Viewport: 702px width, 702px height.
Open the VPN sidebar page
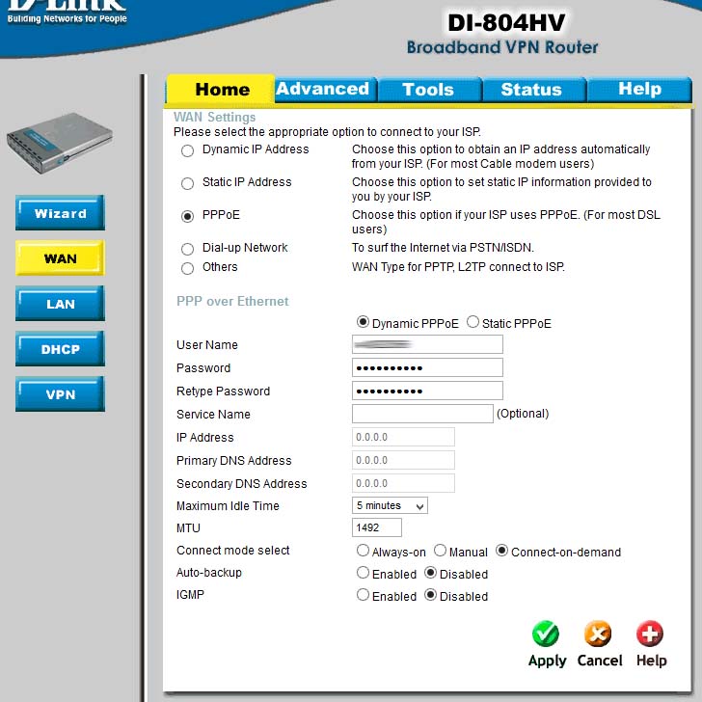pyautogui.click(x=60, y=393)
